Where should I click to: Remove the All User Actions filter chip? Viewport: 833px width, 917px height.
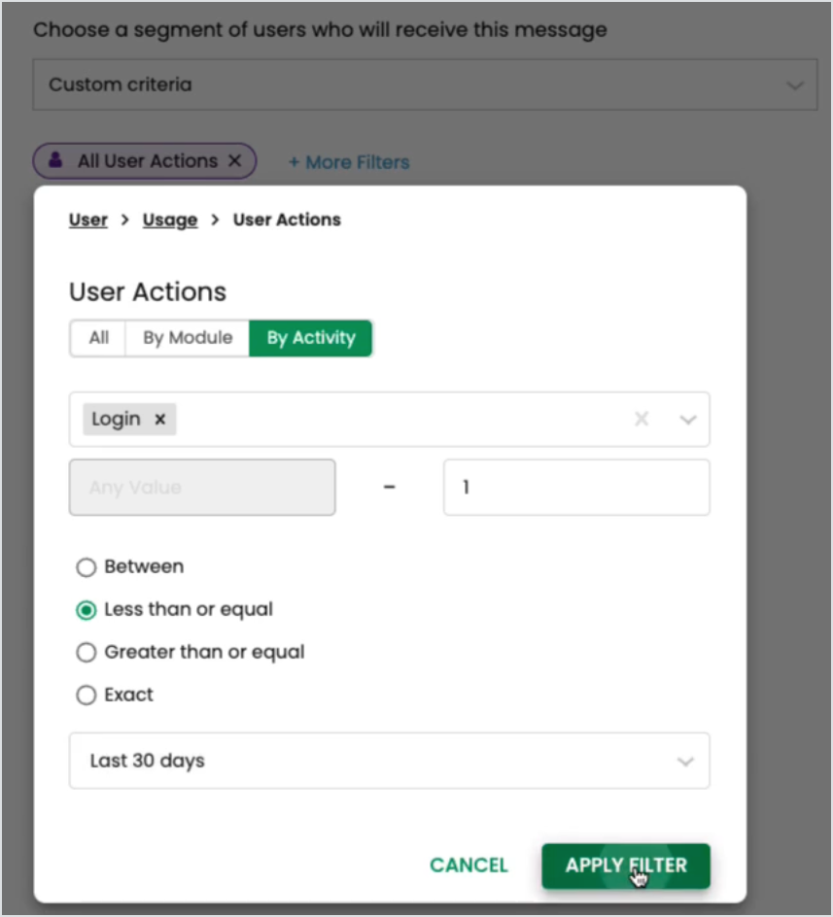click(x=234, y=161)
